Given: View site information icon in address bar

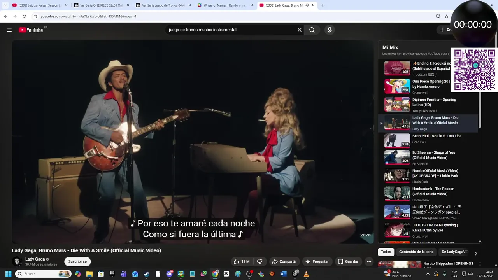Looking at the screenshot, I should click(35, 16).
